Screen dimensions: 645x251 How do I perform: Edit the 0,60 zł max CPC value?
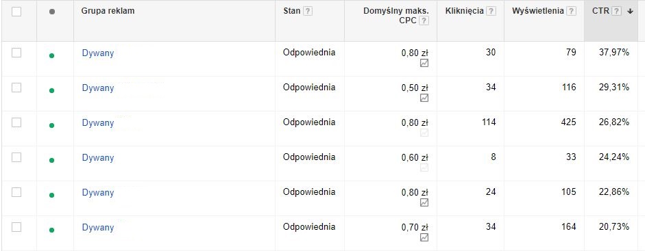[x=415, y=157]
